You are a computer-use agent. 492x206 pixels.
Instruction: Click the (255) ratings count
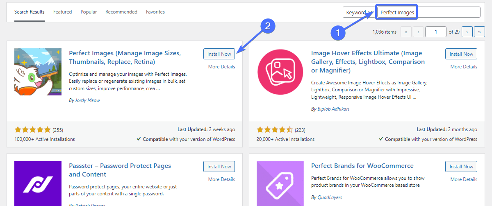(x=58, y=130)
